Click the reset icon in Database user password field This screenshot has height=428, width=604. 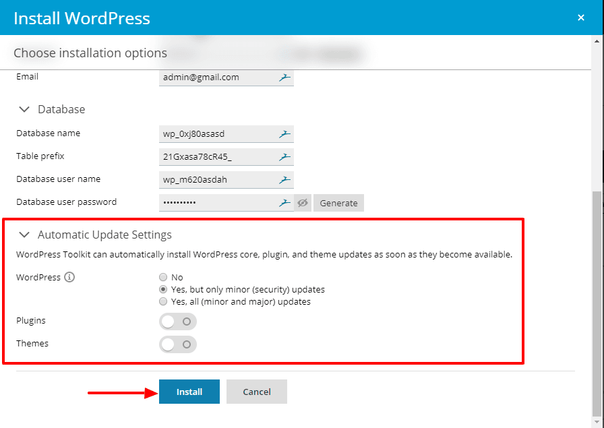284,203
